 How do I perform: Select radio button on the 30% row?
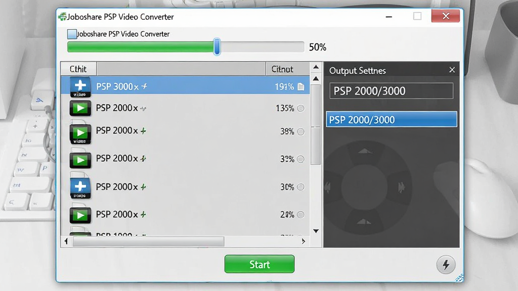(x=300, y=187)
